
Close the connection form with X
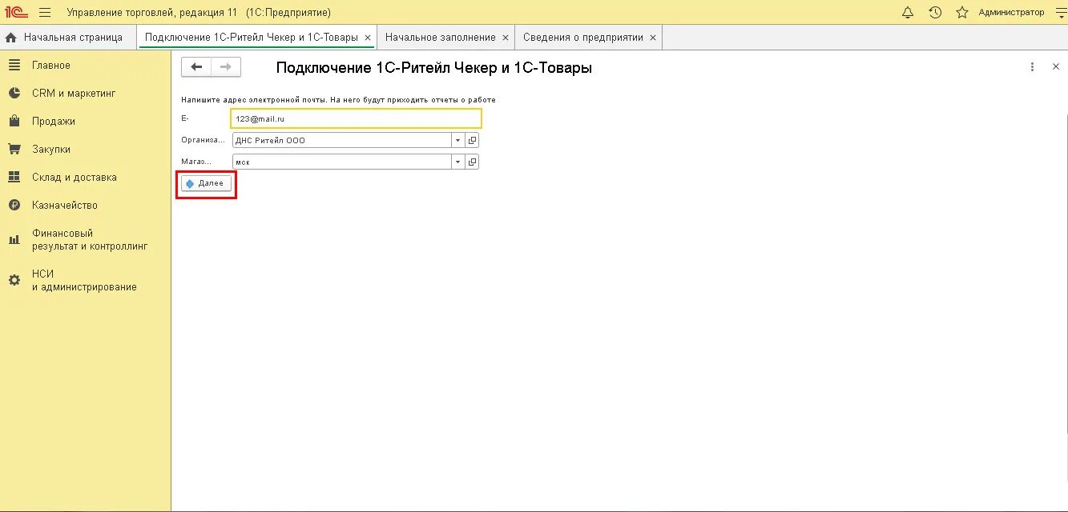[1055, 67]
